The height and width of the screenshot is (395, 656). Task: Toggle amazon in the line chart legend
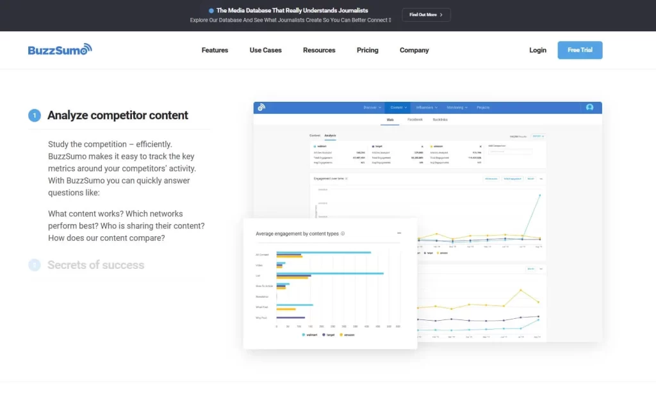[442, 253]
